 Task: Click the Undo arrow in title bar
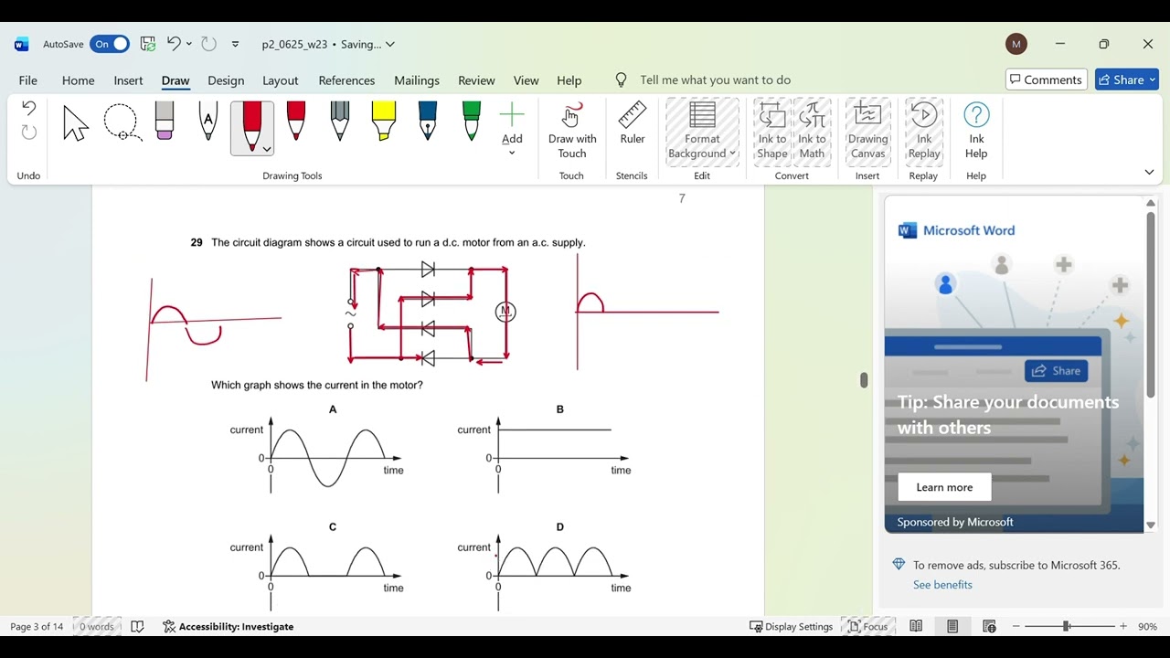[174, 44]
